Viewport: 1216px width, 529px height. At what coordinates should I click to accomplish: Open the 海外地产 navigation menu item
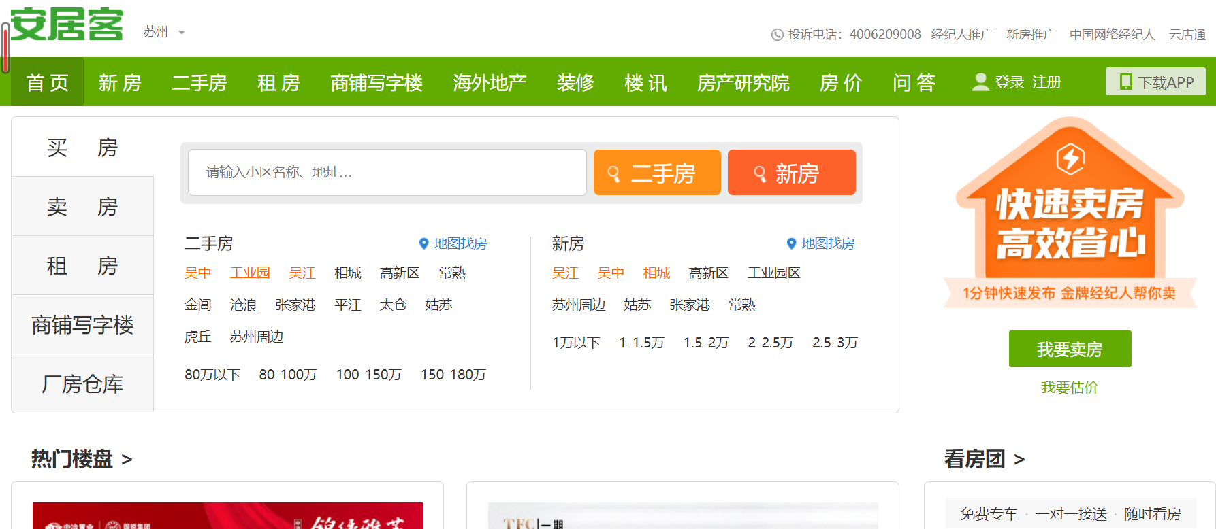490,83
